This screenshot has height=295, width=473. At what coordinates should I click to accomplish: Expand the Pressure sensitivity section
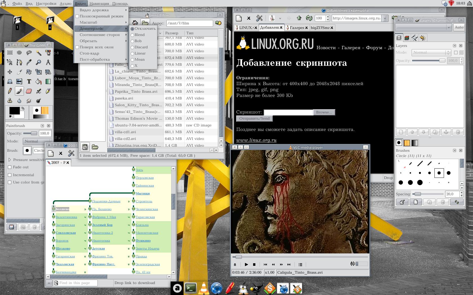point(10,160)
